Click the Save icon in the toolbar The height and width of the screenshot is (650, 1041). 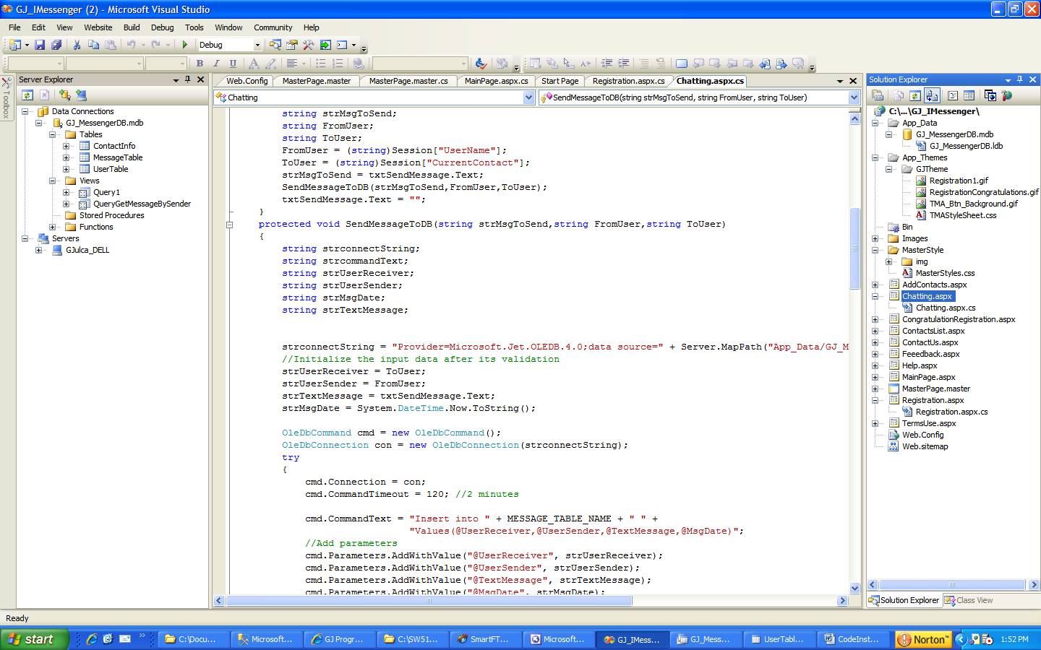(x=40, y=45)
